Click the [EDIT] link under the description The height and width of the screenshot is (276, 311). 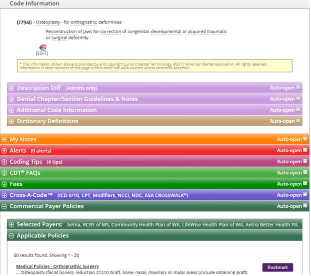[x=42, y=53]
